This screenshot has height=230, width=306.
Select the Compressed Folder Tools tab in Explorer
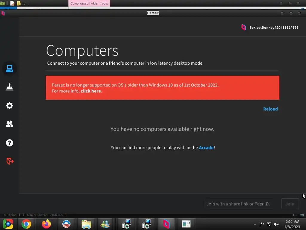pyautogui.click(x=89, y=3)
